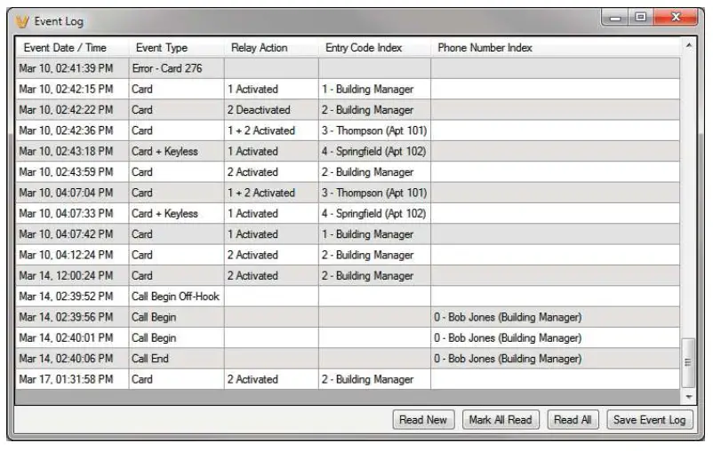The height and width of the screenshot is (451, 713).
Task: Click the vertical scrollbar thumb
Action: [688, 360]
